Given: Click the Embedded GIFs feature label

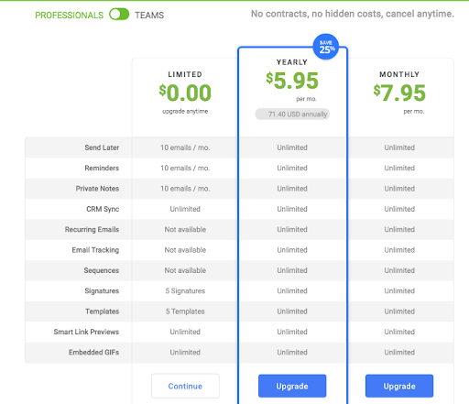Looking at the screenshot, I should pyautogui.click(x=94, y=352).
